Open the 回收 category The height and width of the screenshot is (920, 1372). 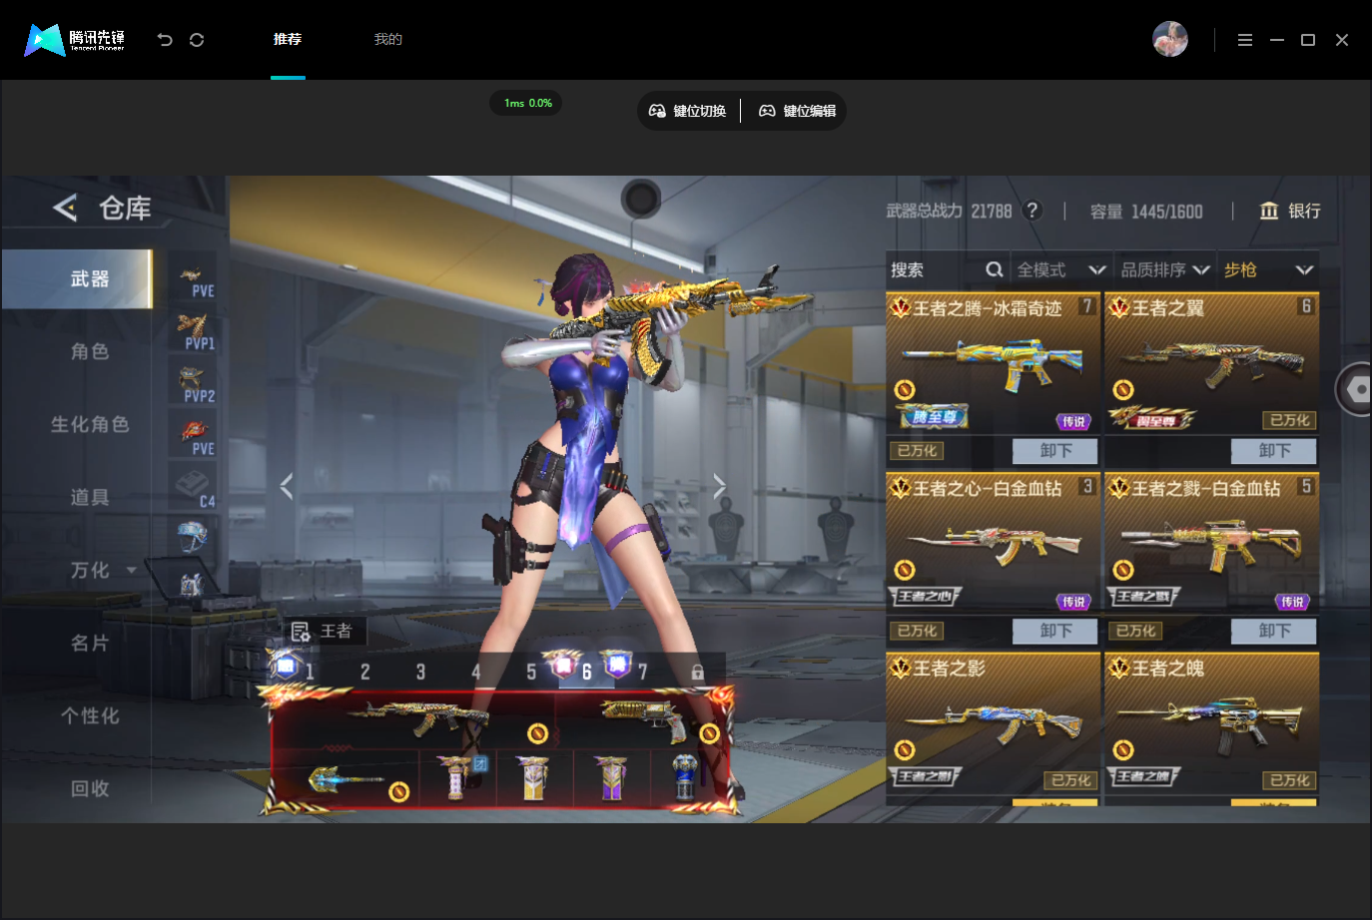(x=90, y=788)
